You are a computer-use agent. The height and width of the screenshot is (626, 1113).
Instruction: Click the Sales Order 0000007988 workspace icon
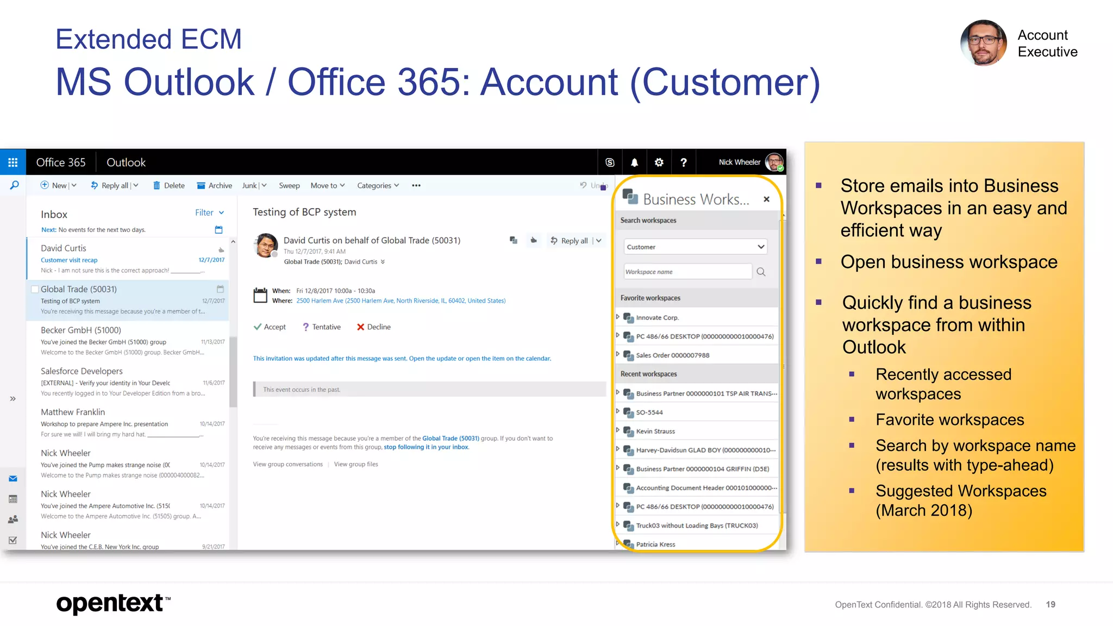[x=628, y=355]
